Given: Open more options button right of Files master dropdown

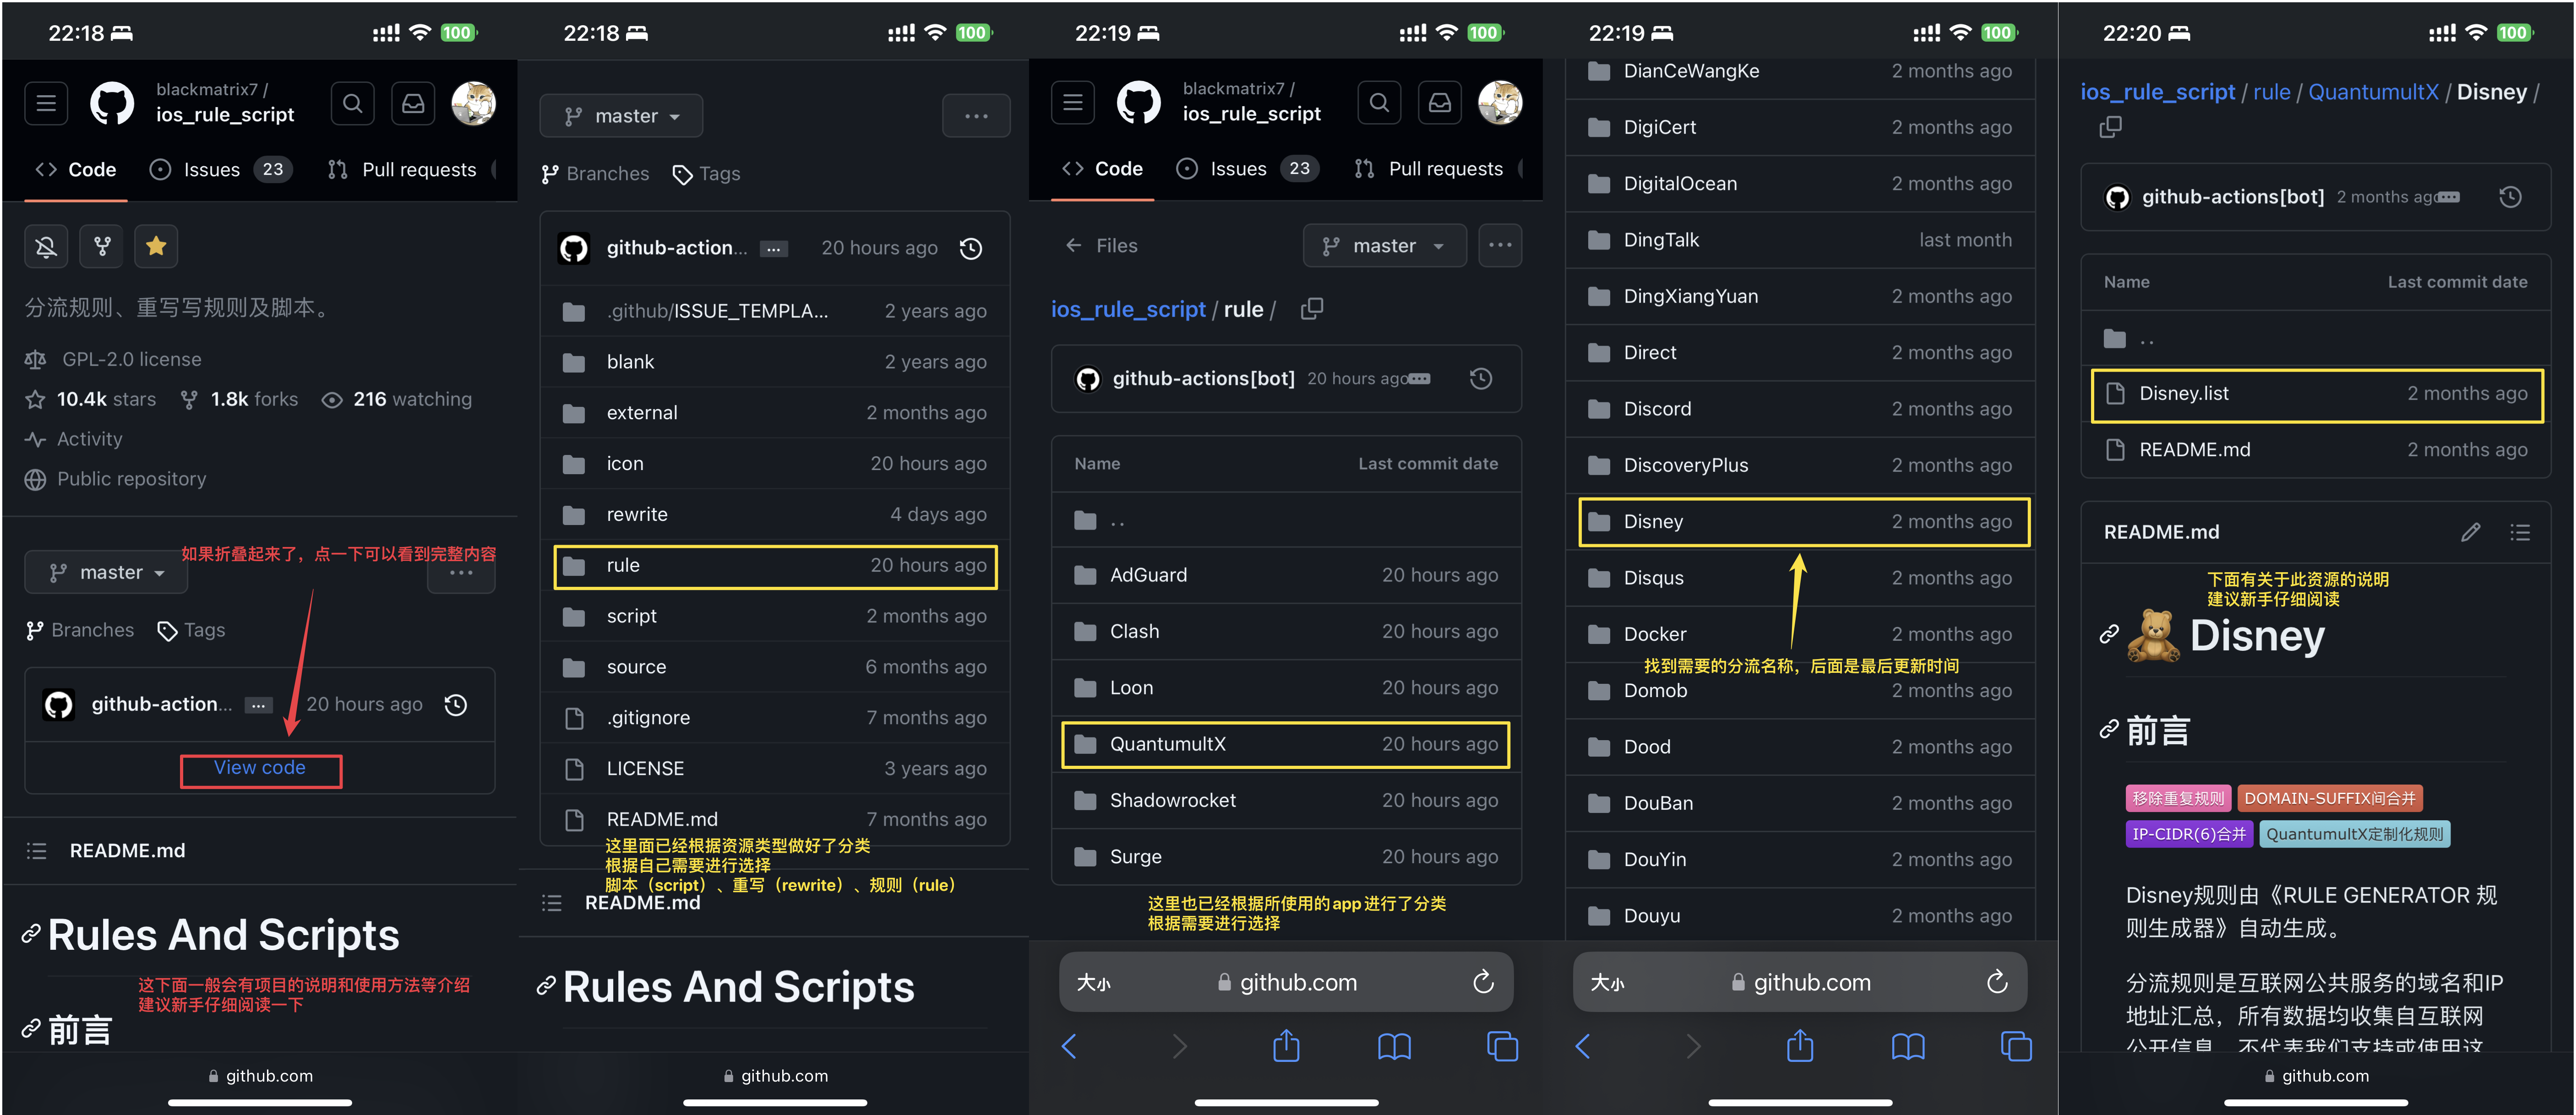Looking at the screenshot, I should tap(1500, 245).
